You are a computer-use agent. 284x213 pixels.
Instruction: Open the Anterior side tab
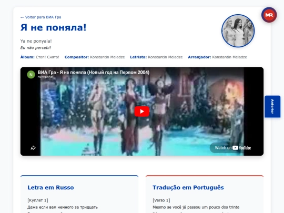272,106
